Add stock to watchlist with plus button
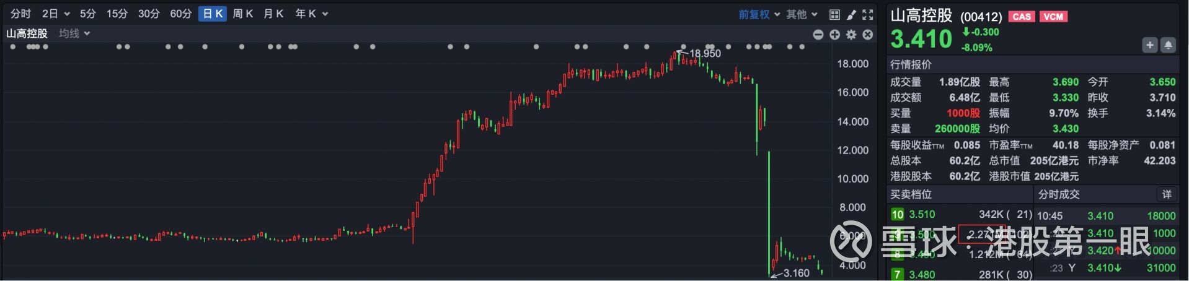Screen dimensions: 1189x281 (1150, 45)
